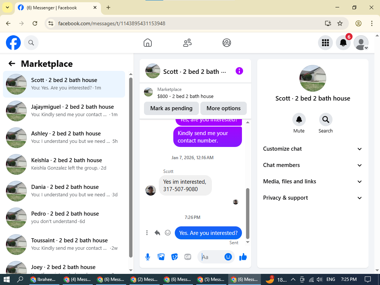Switch to the (5) Mess... taskbar window

pos(211,279)
